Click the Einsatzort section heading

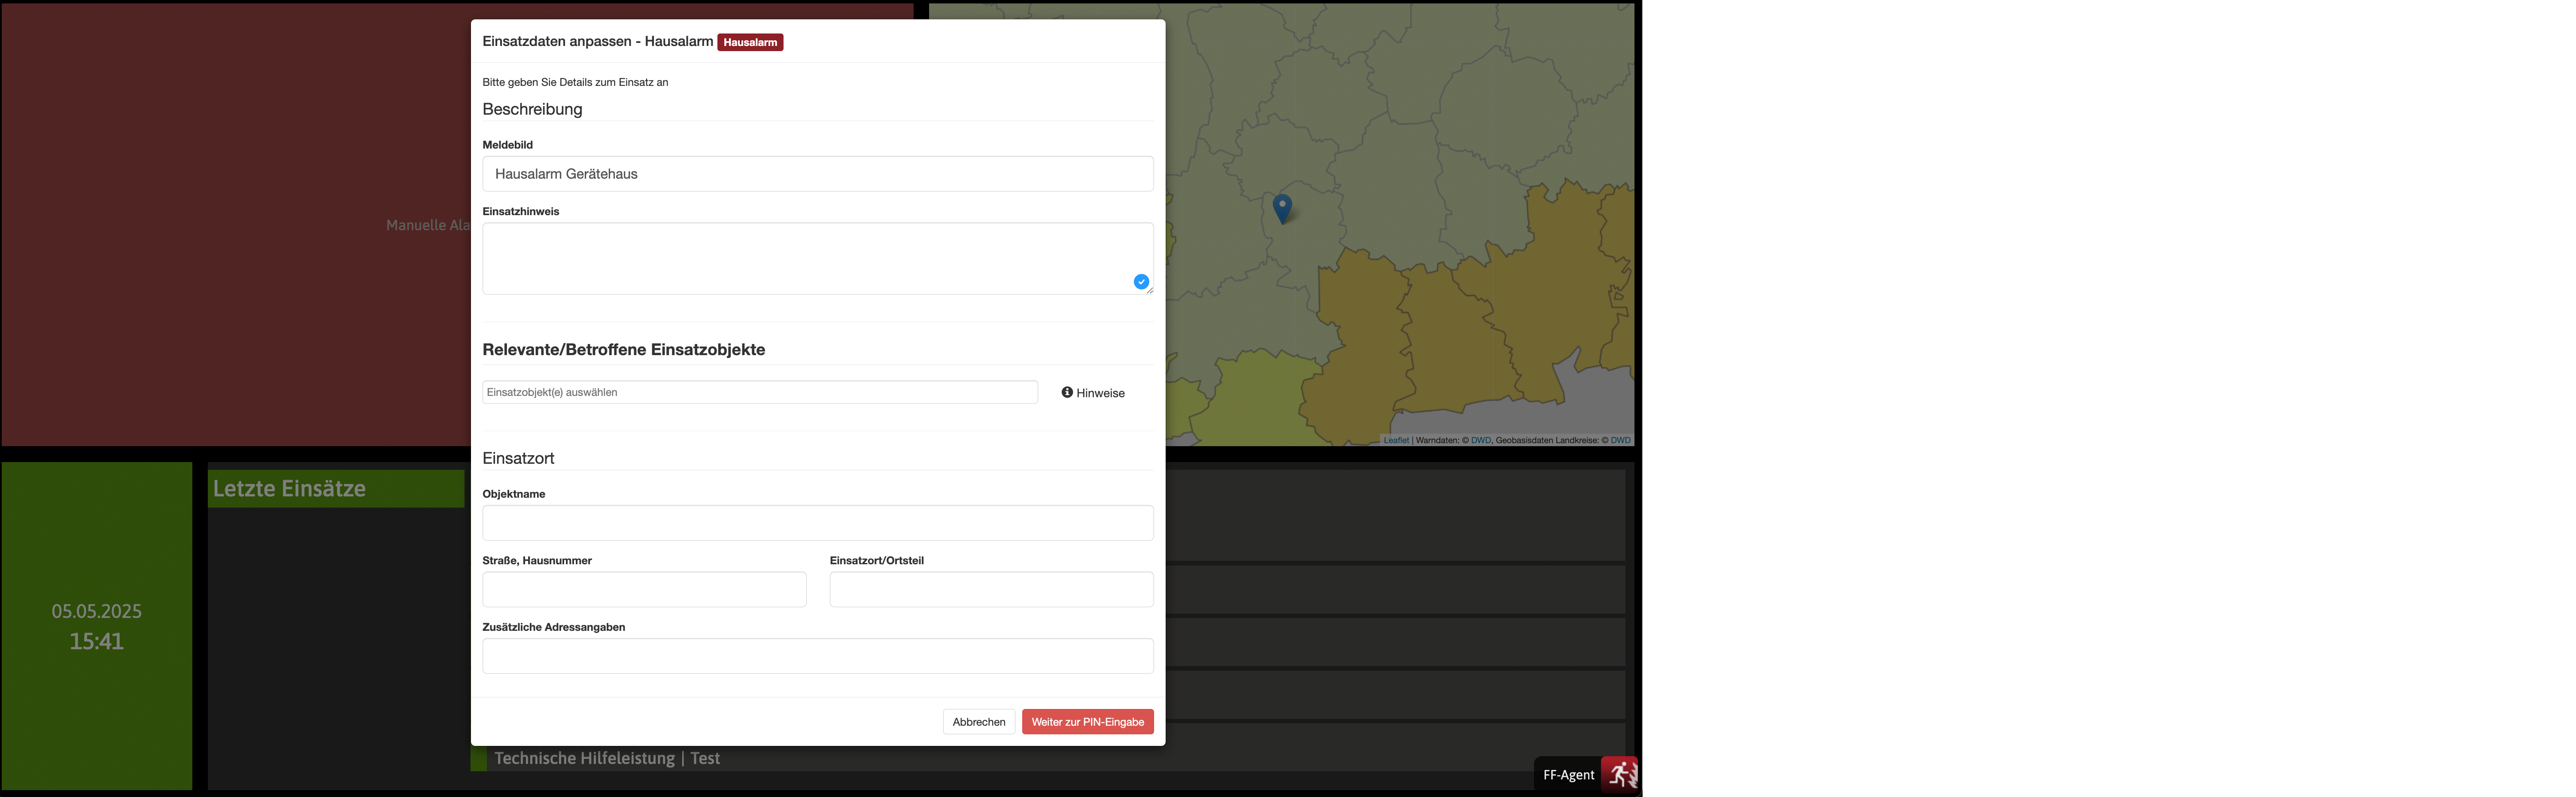[518, 458]
